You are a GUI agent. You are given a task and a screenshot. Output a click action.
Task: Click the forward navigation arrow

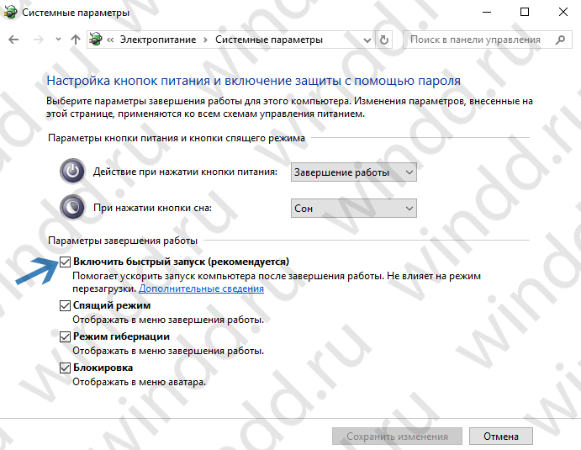tap(38, 40)
